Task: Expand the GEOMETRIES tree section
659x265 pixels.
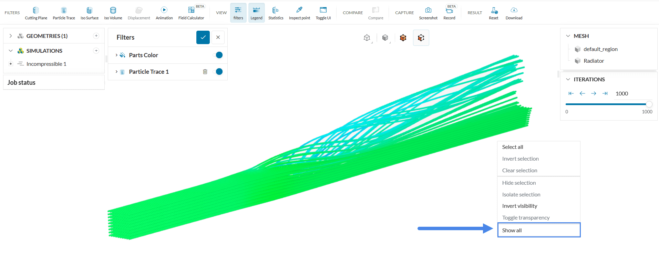Action: pos(11,36)
